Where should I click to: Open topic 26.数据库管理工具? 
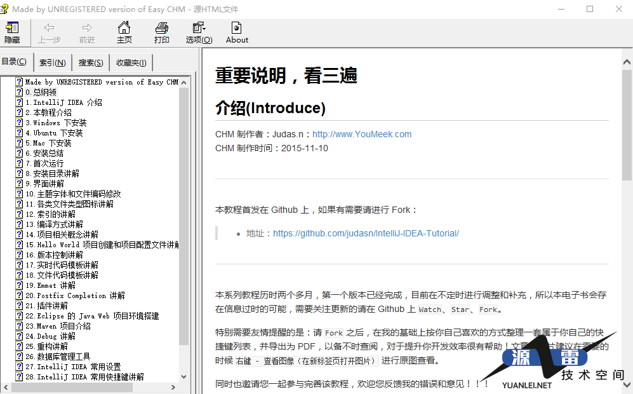point(58,357)
